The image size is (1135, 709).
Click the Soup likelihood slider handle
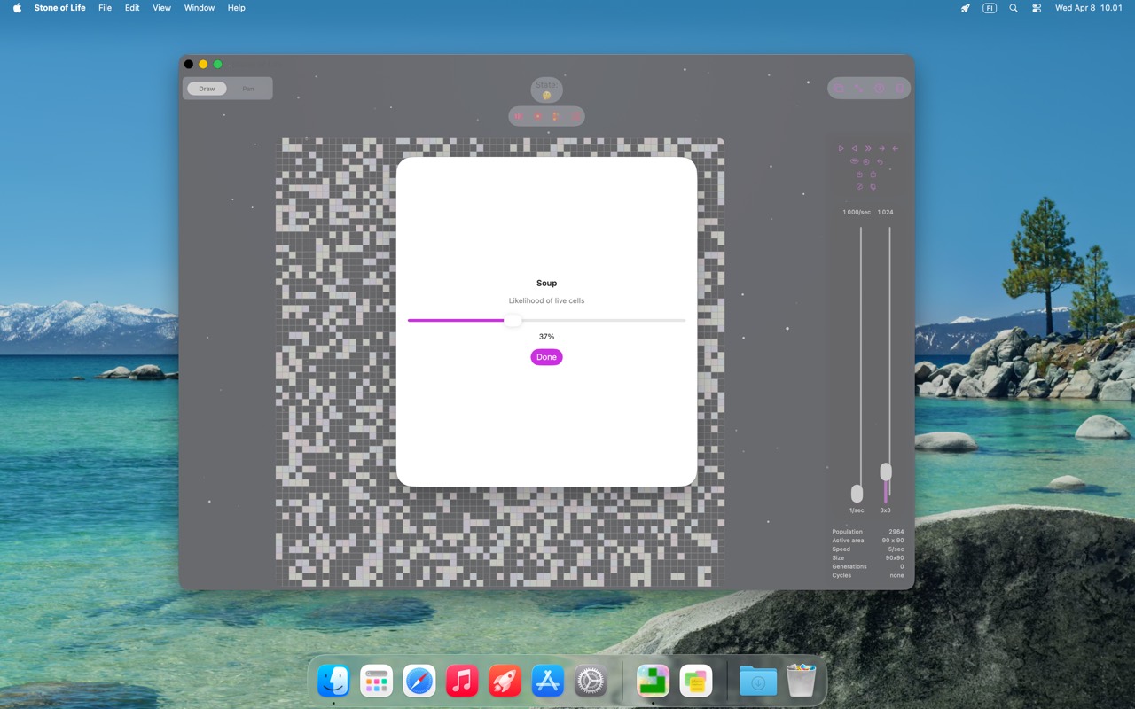tap(513, 321)
